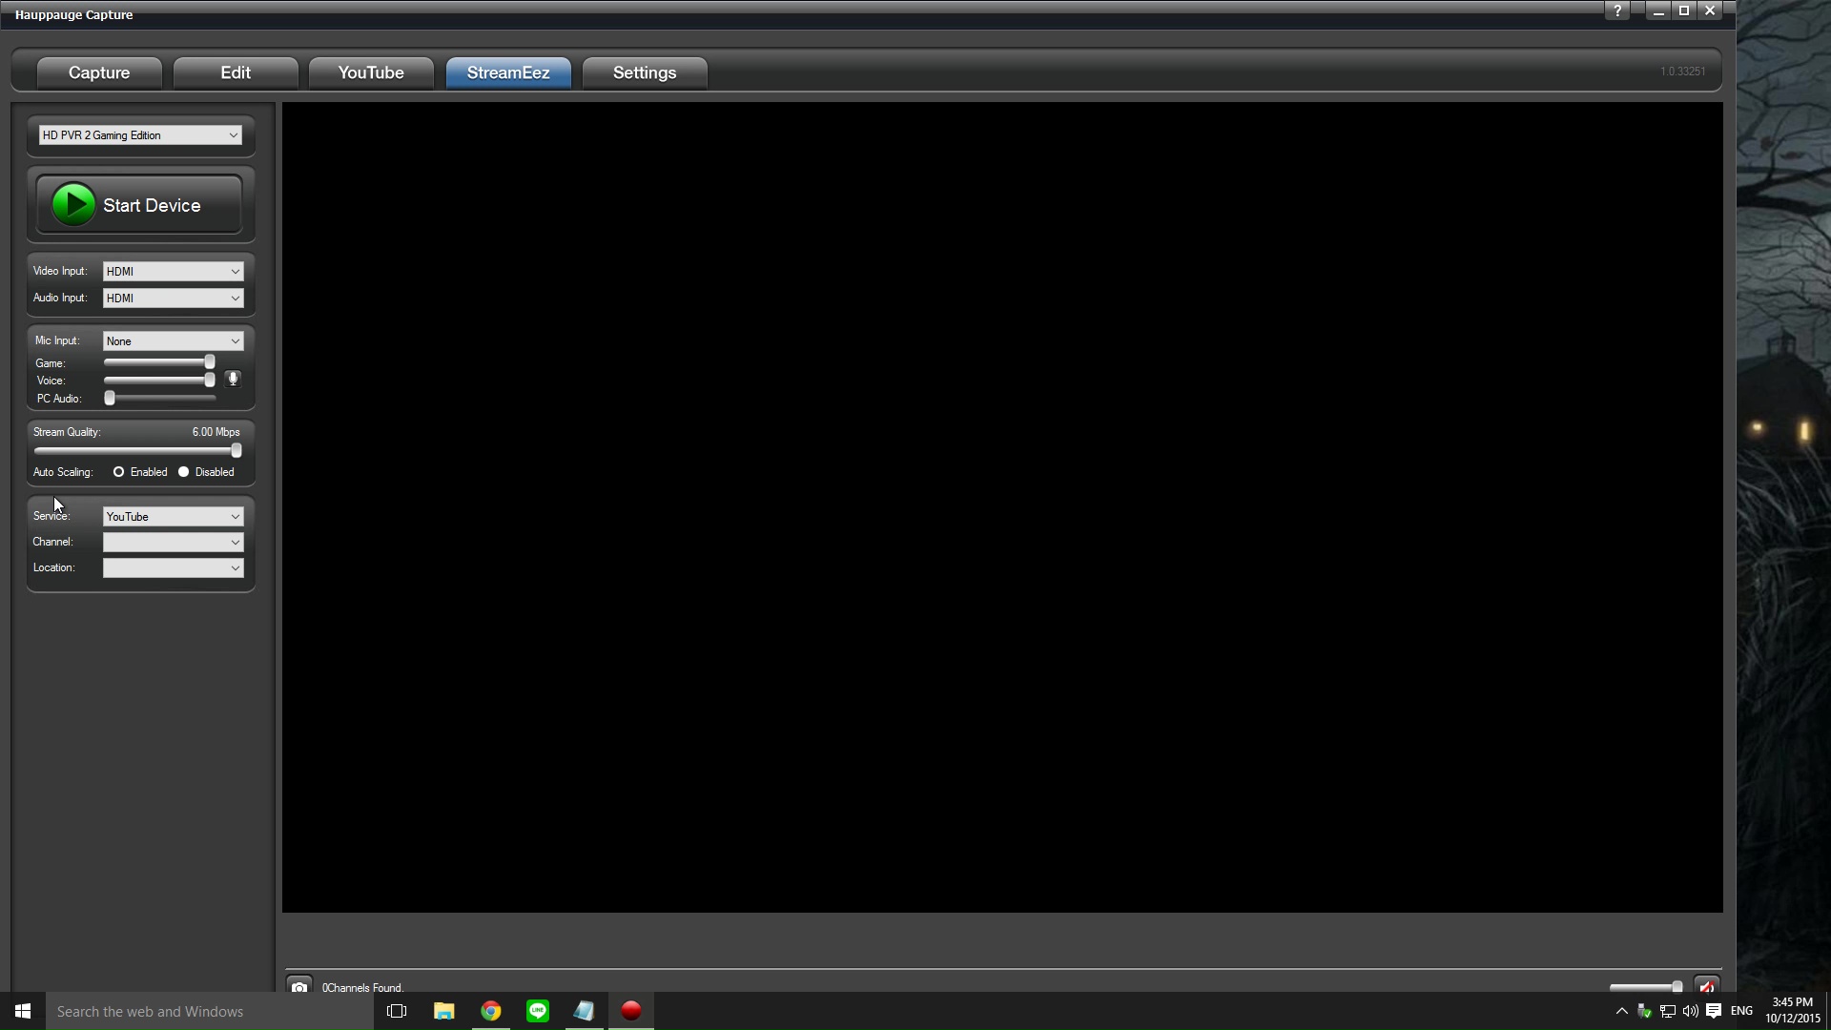Open Task View on the taskbar
The image size is (1831, 1030).
coord(397,1011)
